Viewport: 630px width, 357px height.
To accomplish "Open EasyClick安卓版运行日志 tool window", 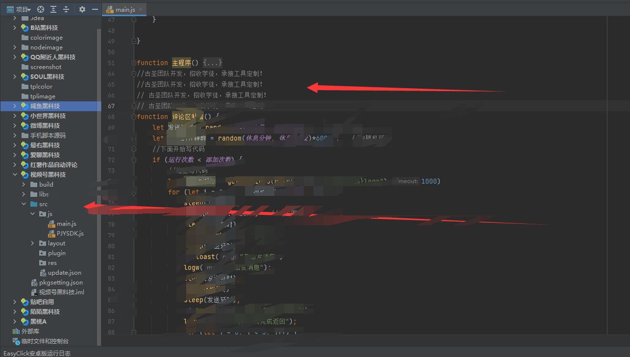I will pos(37,353).
